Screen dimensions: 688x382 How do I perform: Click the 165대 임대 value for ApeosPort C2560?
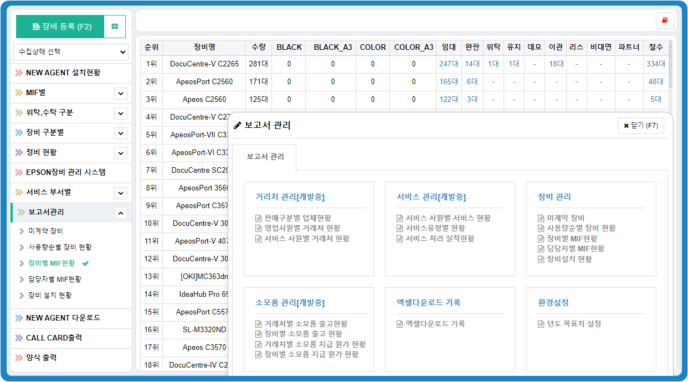(449, 81)
